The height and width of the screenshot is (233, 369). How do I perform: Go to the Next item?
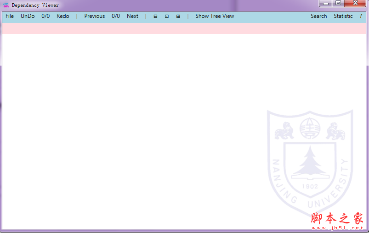132,16
